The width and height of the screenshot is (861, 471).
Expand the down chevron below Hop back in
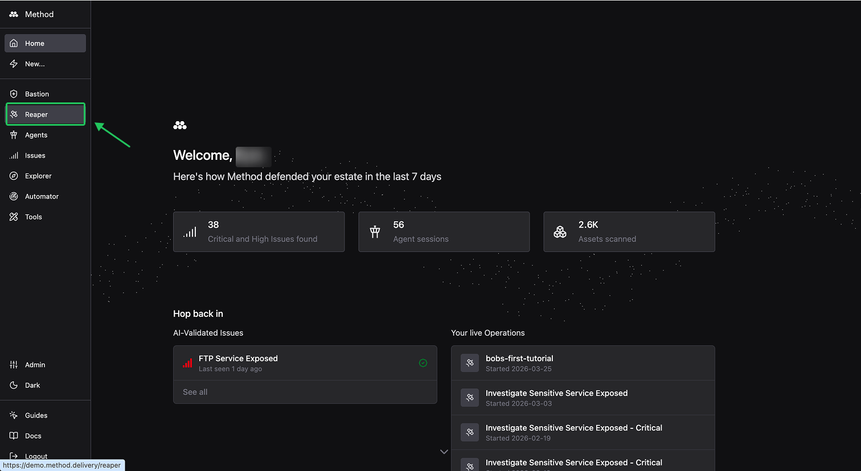pyautogui.click(x=444, y=452)
